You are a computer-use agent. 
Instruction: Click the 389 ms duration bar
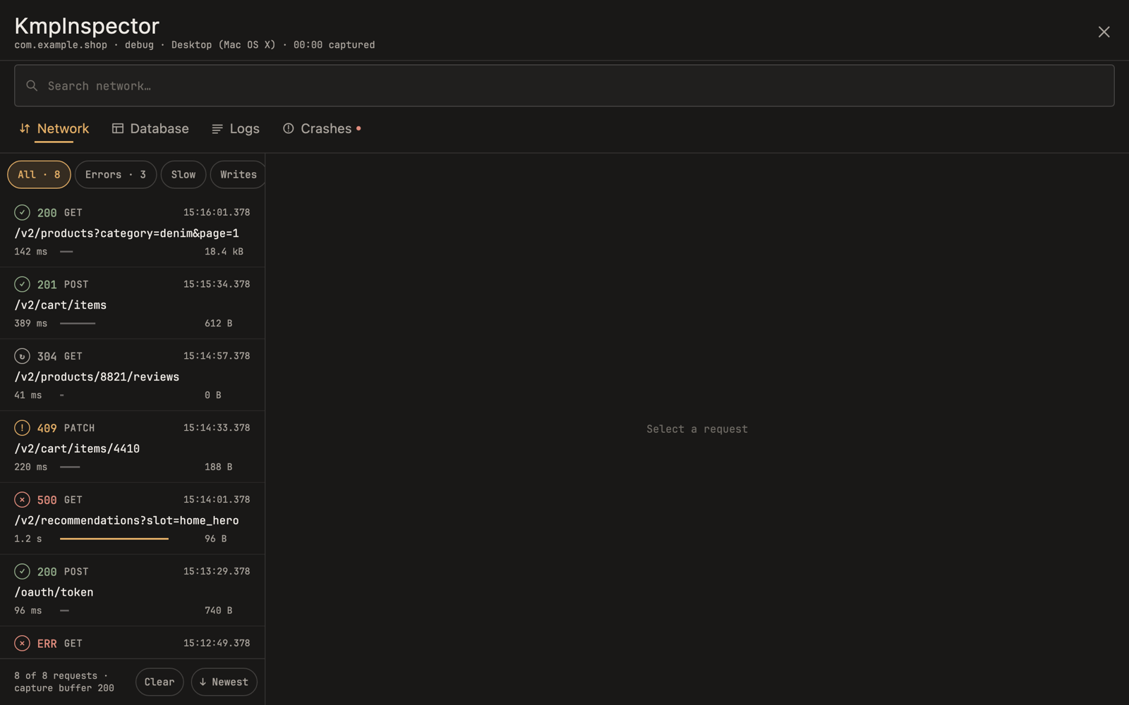tap(78, 324)
